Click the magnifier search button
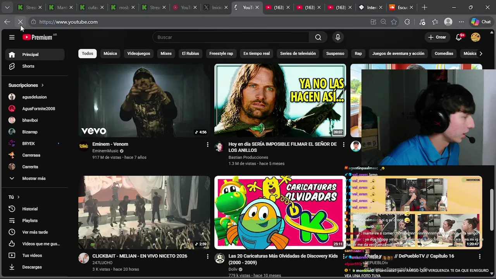 [318, 37]
